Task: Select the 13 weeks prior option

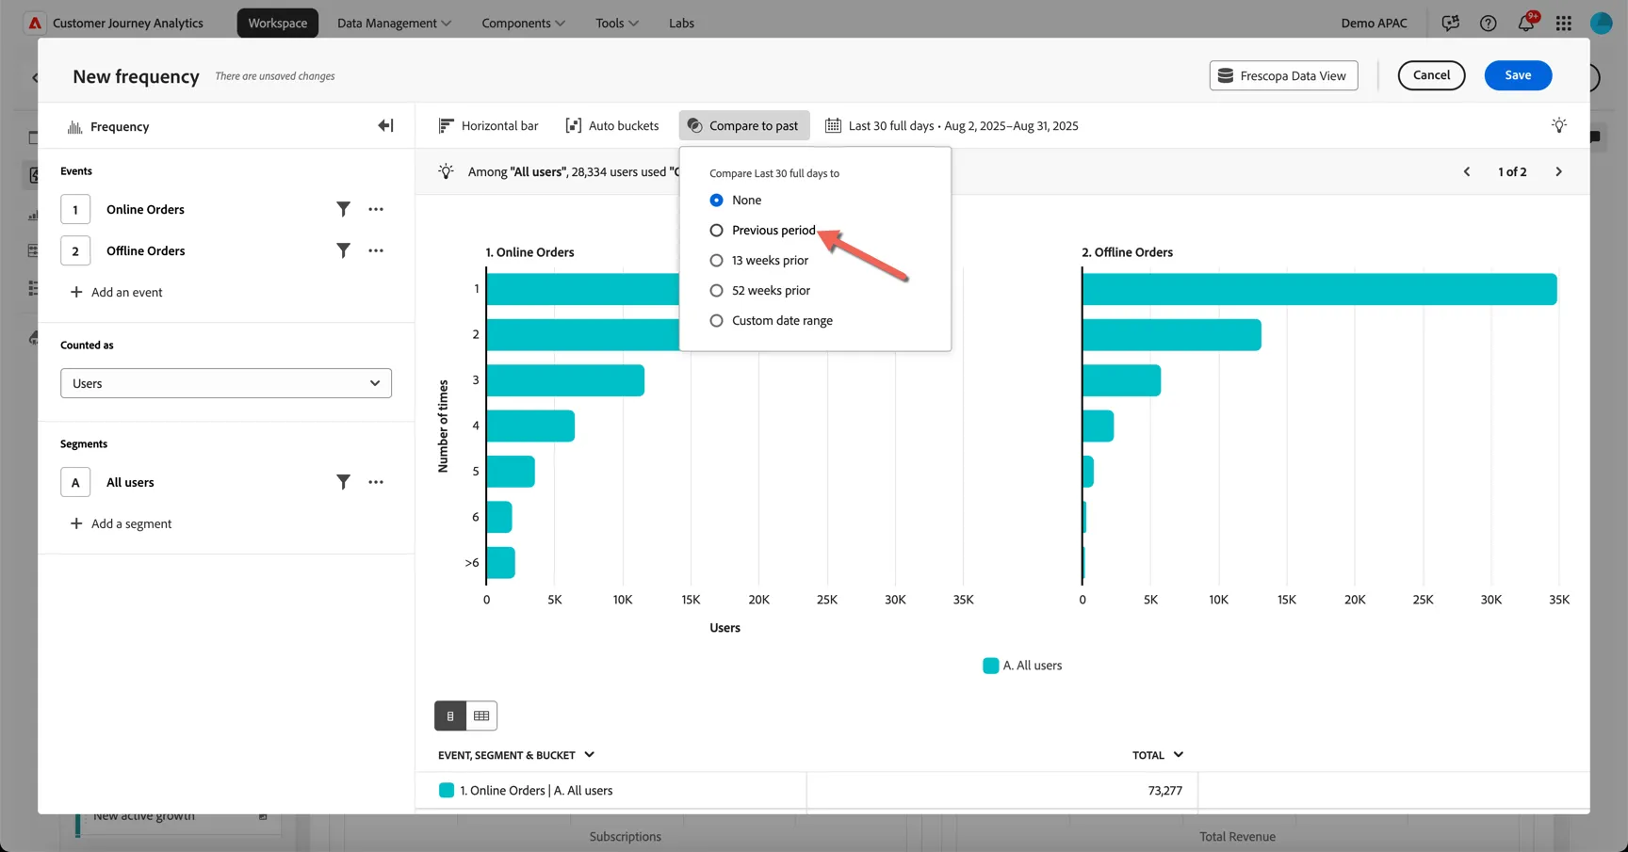Action: click(x=758, y=260)
